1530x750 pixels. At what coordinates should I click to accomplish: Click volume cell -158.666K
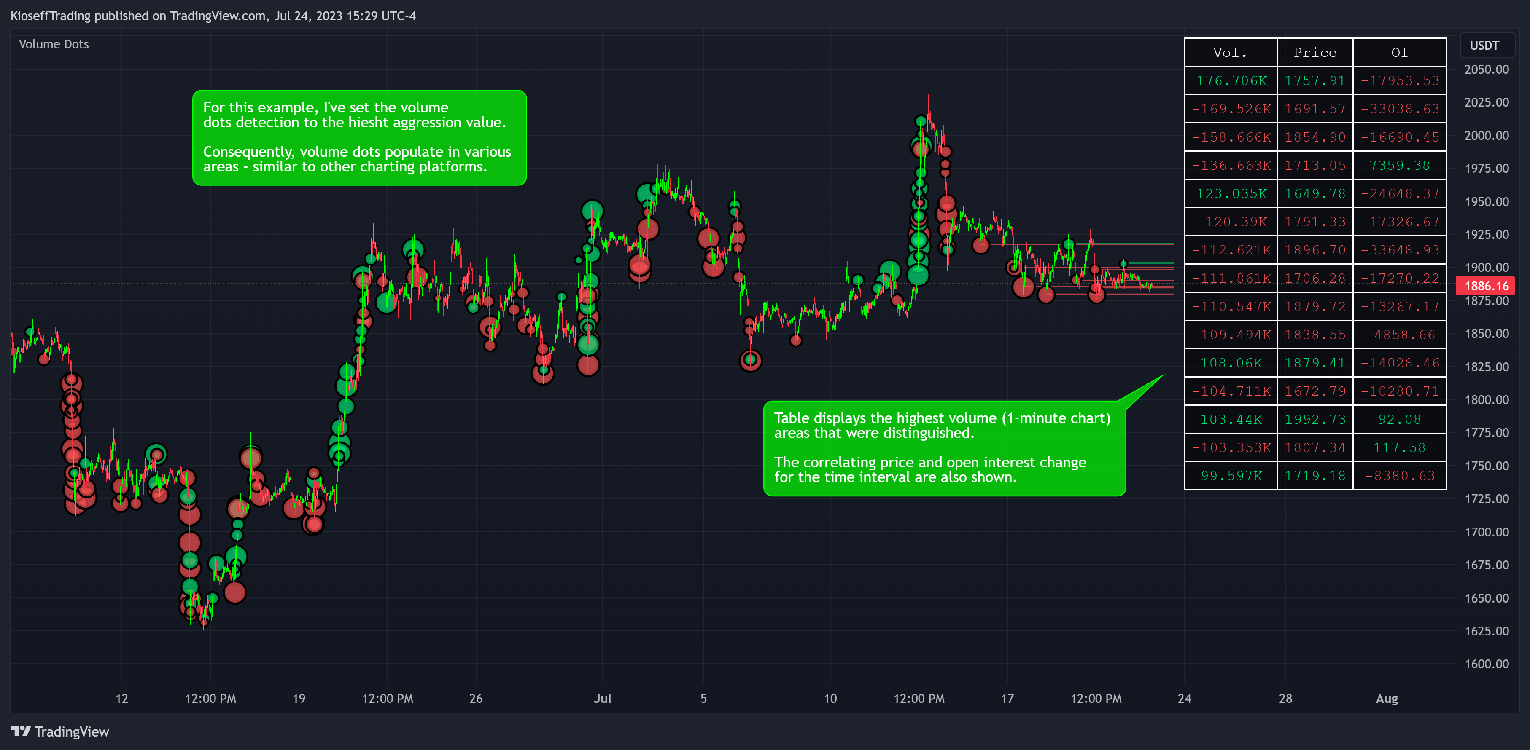coord(1231,137)
